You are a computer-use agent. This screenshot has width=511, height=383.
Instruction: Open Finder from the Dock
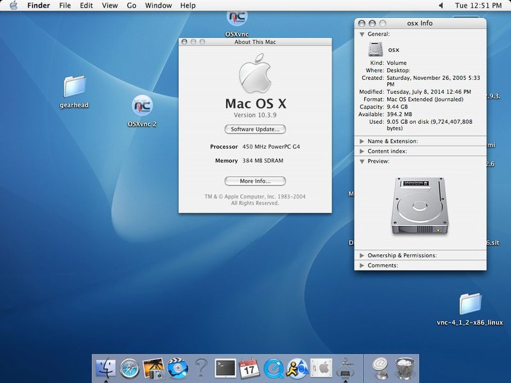click(105, 368)
